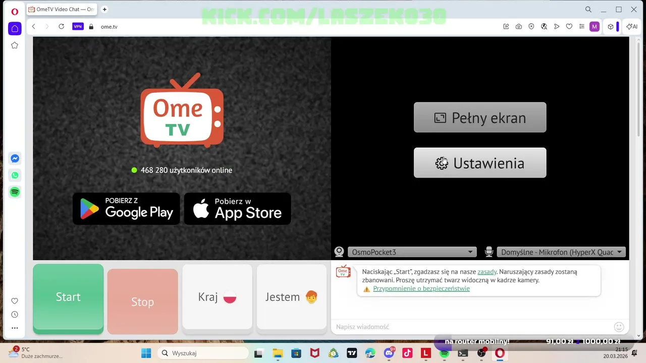The width and height of the screenshot is (646, 363).
Task: Open the heart icon in sidebar
Action: coord(15,301)
